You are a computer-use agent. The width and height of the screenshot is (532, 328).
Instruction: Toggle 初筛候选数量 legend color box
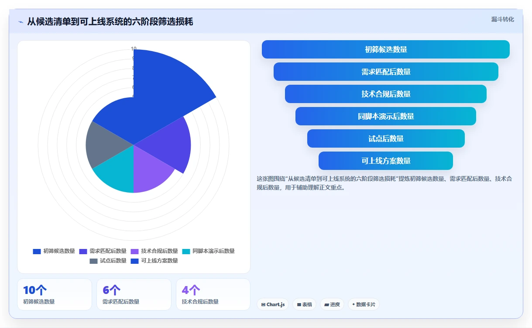tap(37, 251)
